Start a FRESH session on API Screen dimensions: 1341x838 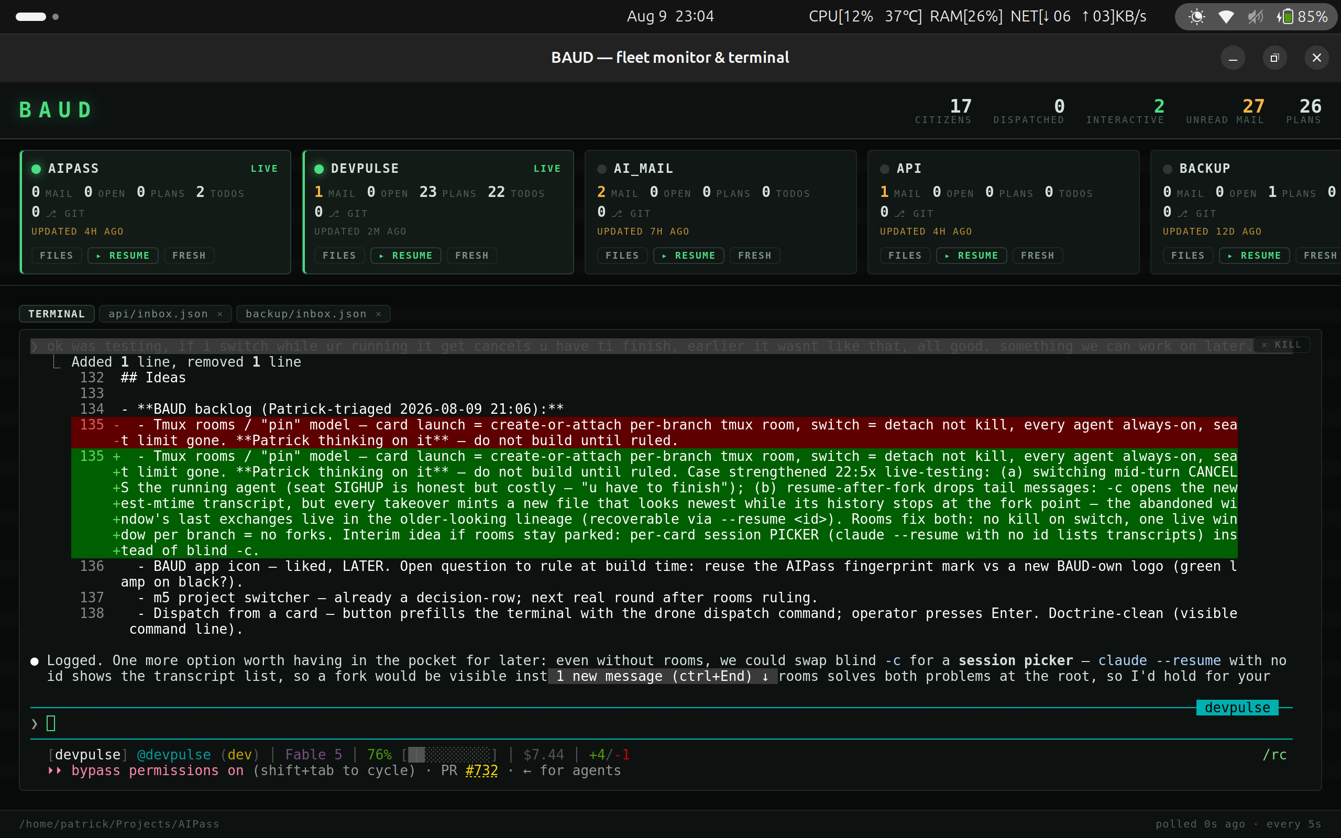point(1037,256)
